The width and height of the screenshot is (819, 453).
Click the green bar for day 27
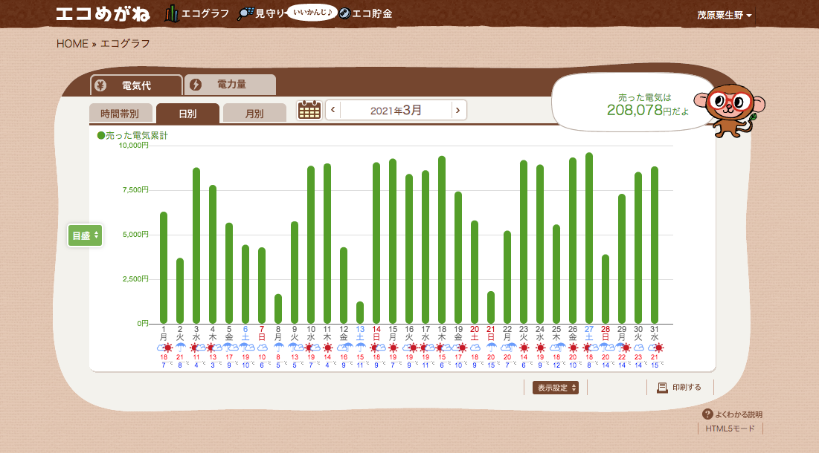589,238
